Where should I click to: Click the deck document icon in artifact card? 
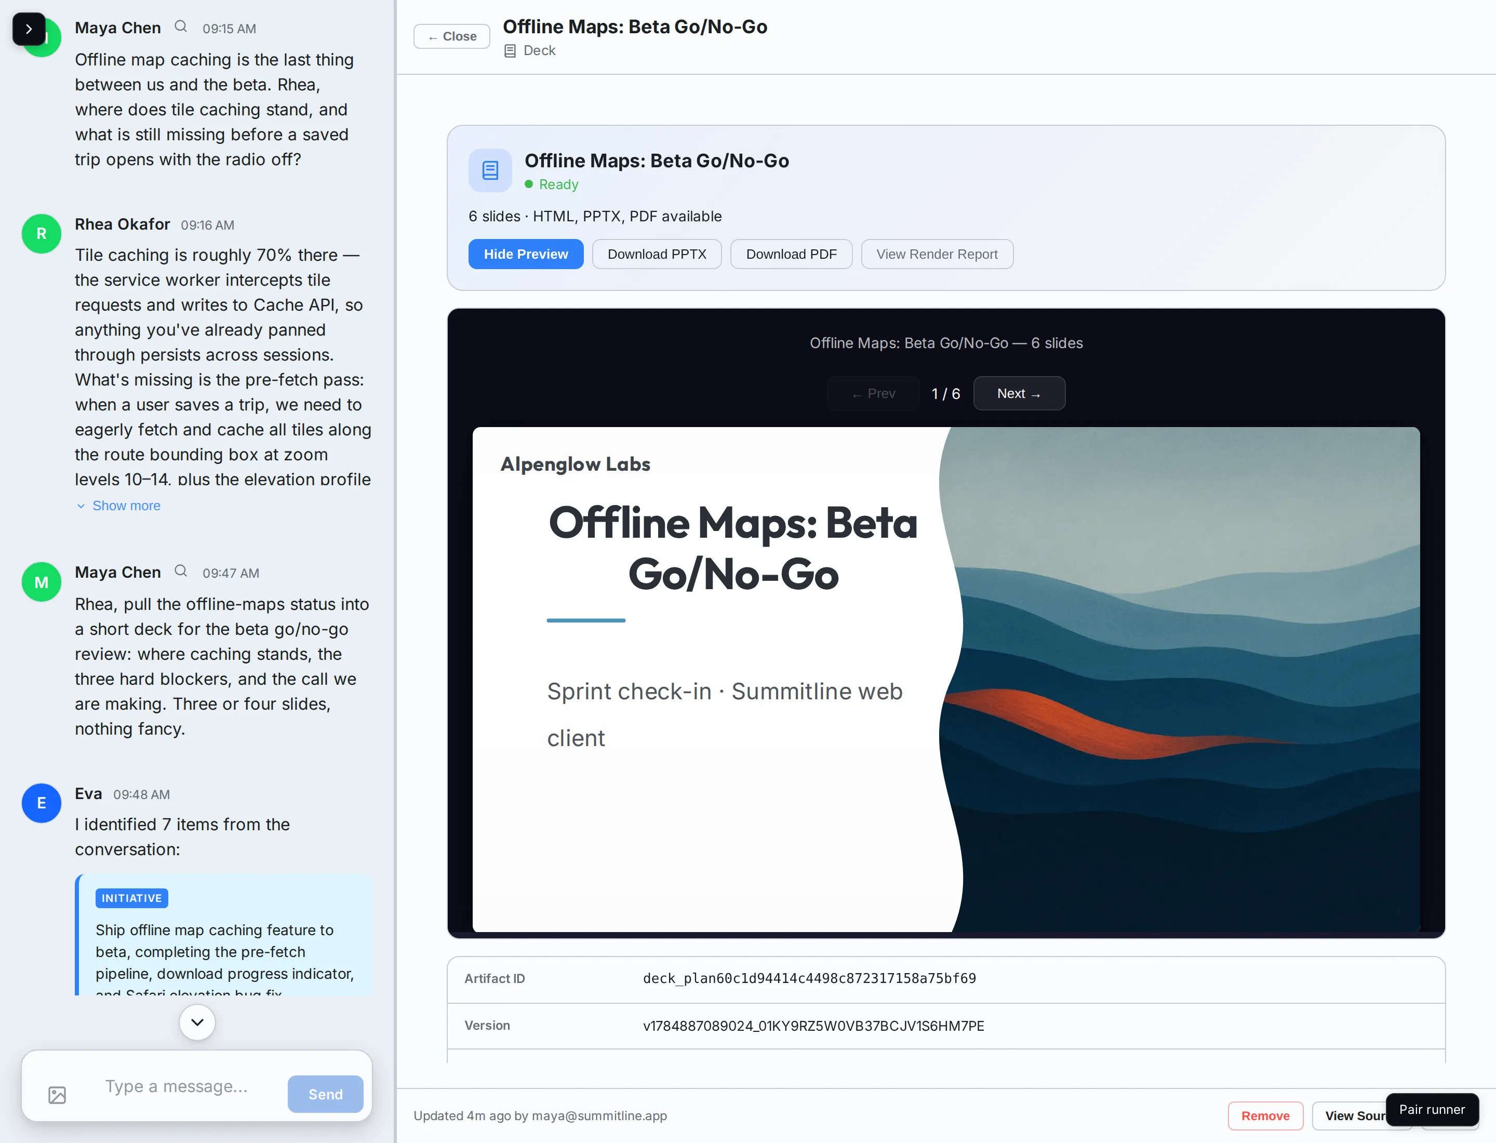pyautogui.click(x=490, y=170)
